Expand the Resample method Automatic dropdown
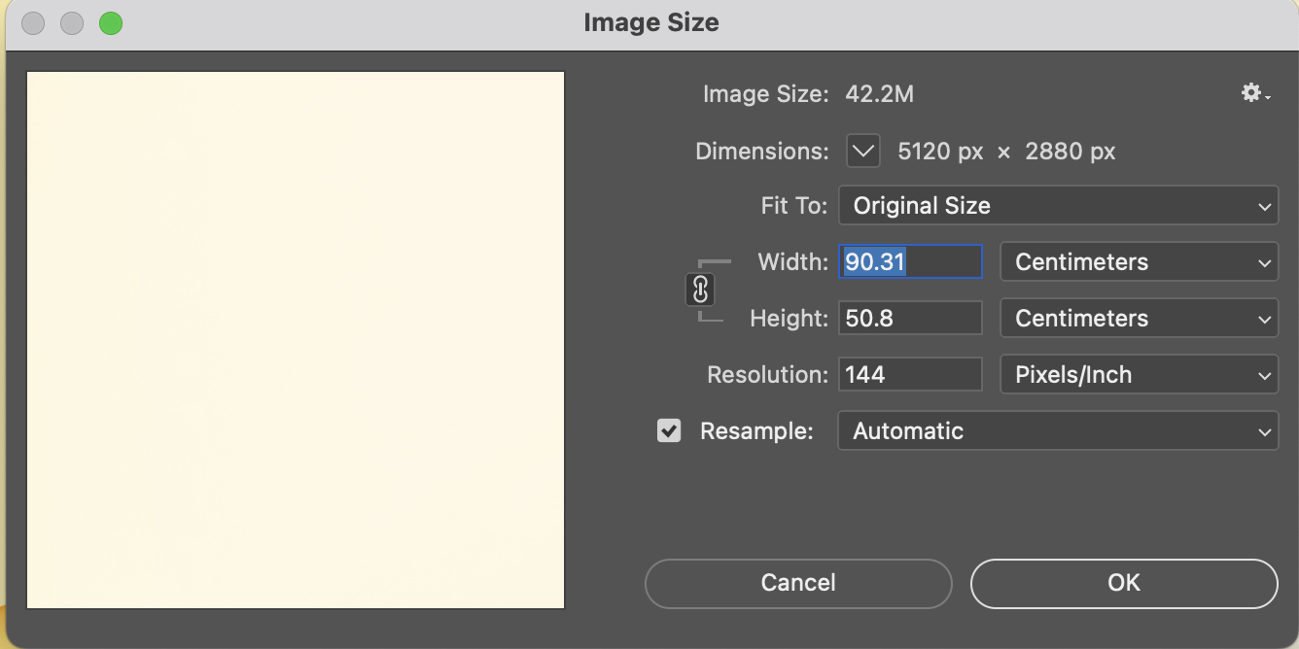Viewport: 1299px width, 649px height. pos(1058,431)
